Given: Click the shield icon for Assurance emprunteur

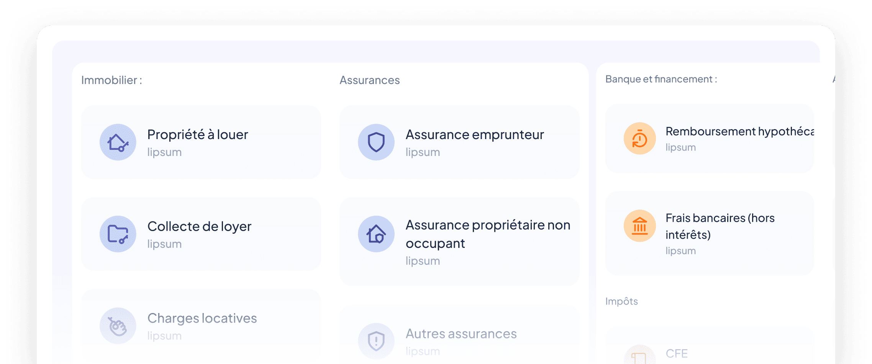Looking at the screenshot, I should coord(376,142).
